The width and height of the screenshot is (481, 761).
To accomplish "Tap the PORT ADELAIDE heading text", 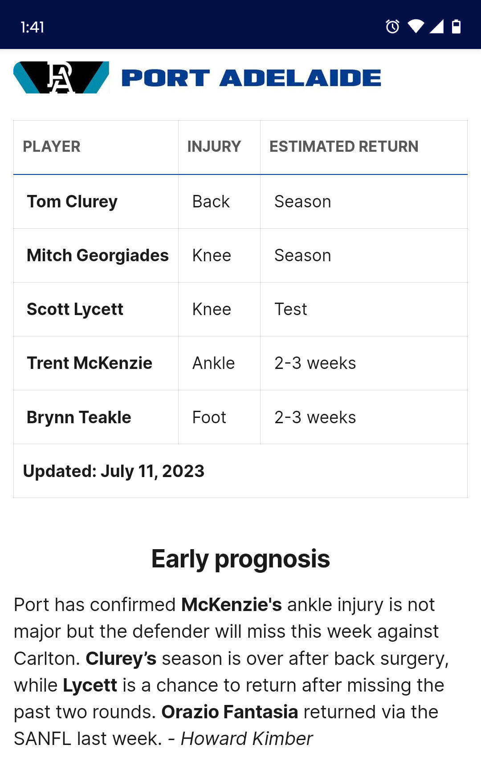I will [251, 78].
